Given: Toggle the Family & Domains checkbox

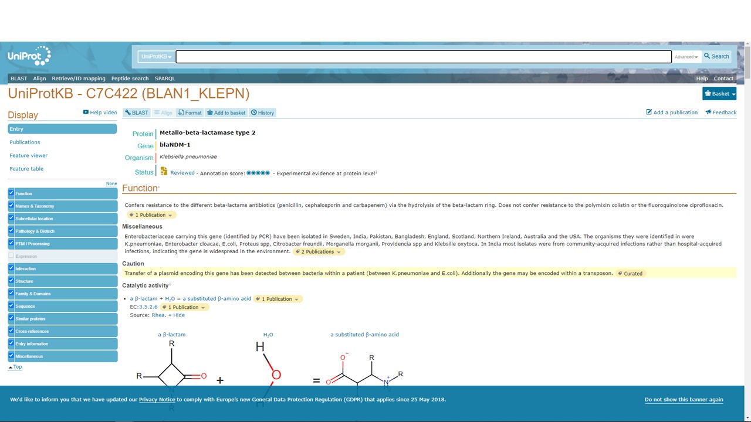Looking at the screenshot, I should (x=11, y=293).
